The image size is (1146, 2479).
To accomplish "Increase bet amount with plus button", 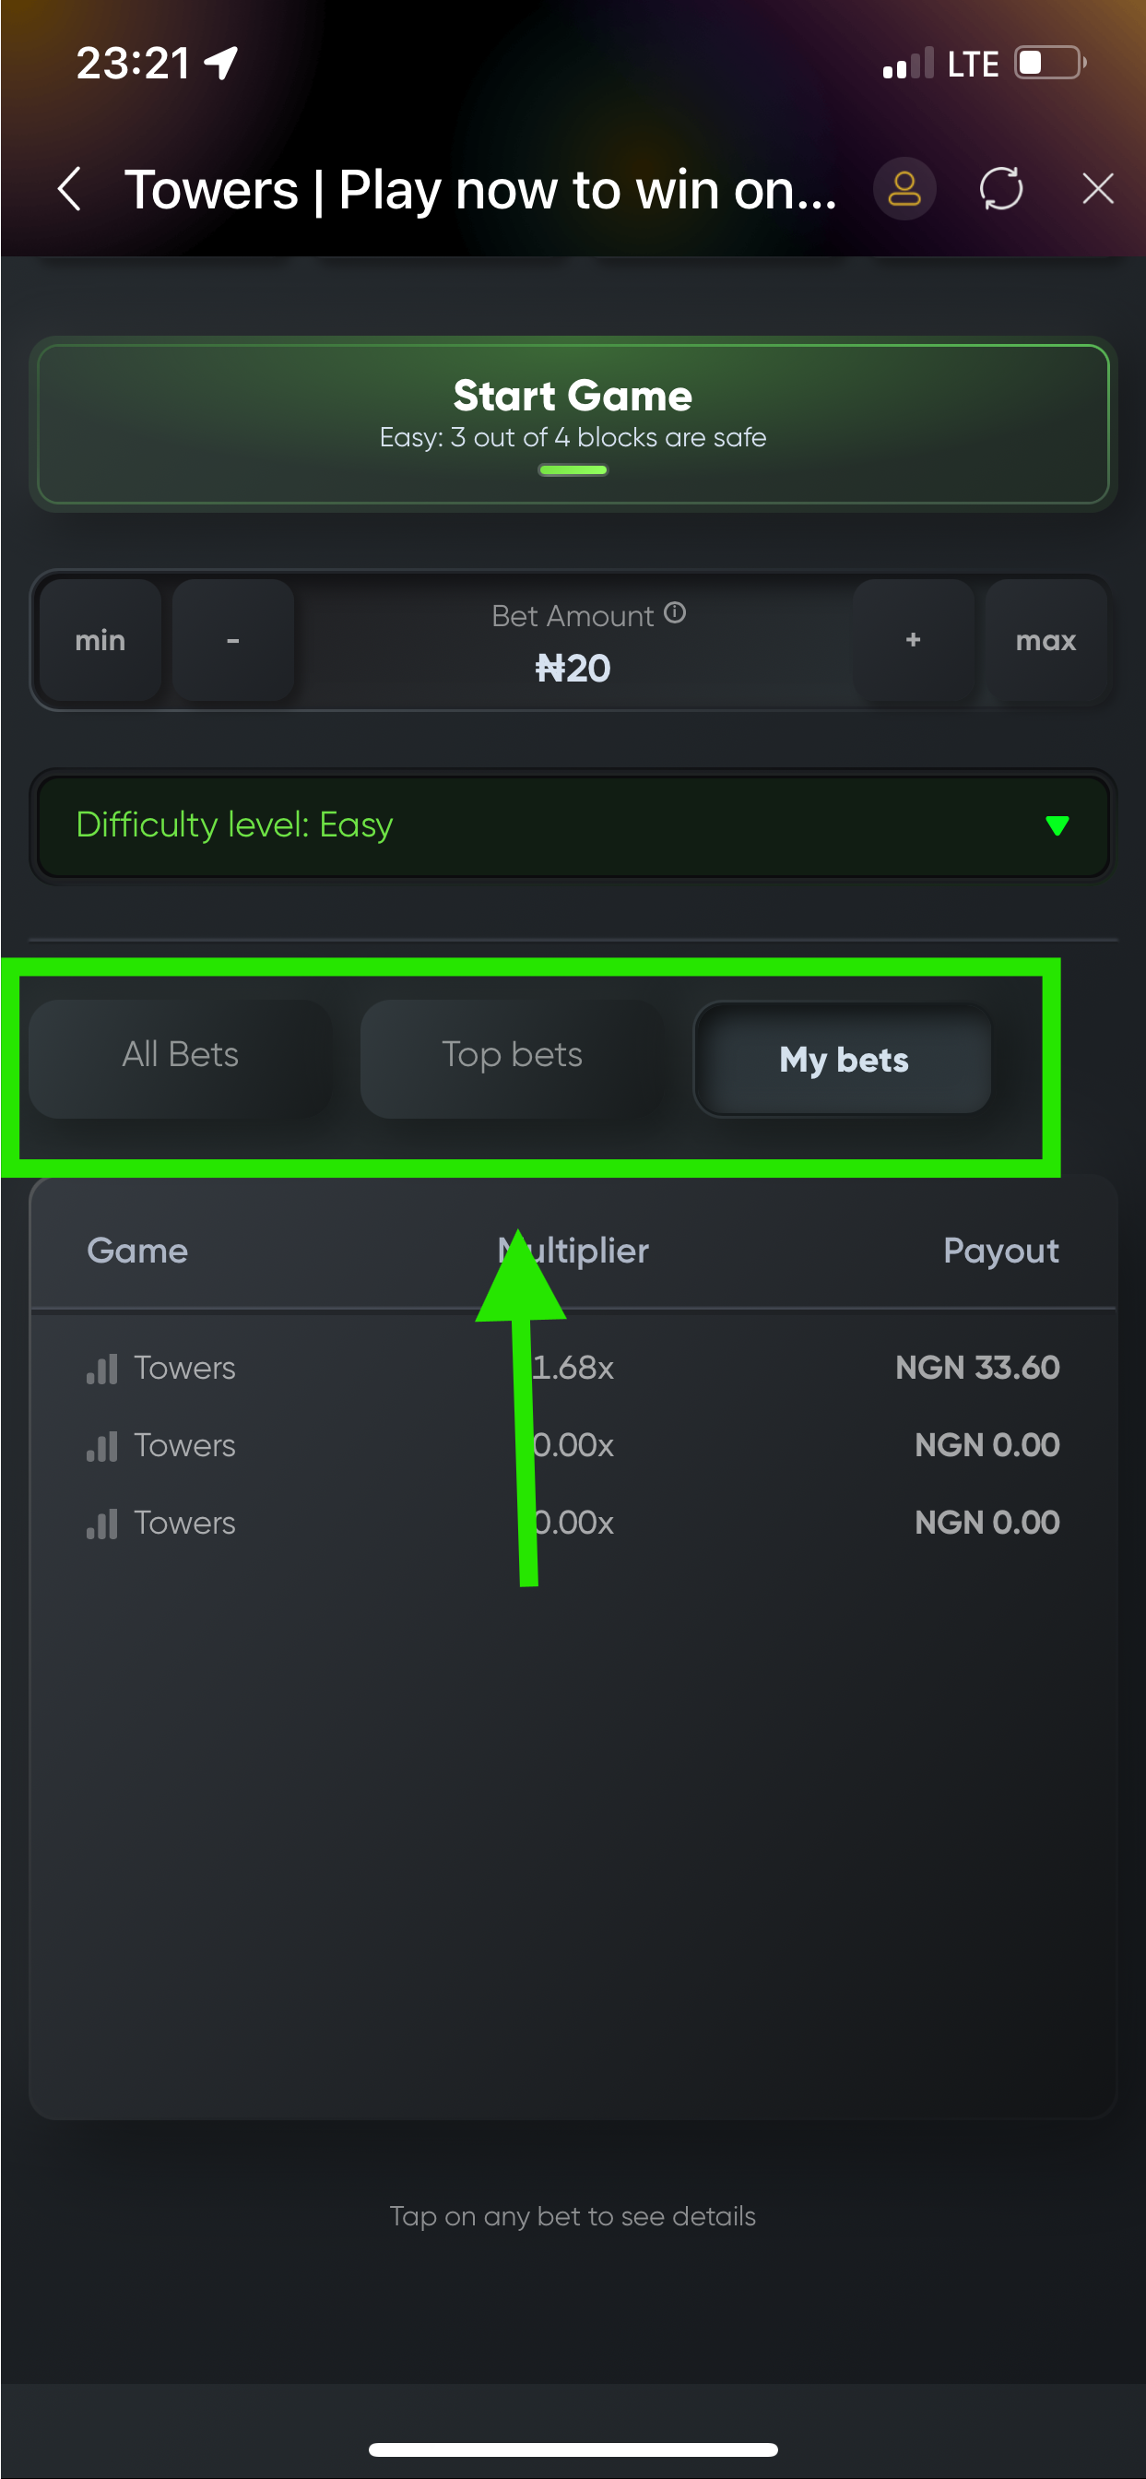I will point(912,641).
